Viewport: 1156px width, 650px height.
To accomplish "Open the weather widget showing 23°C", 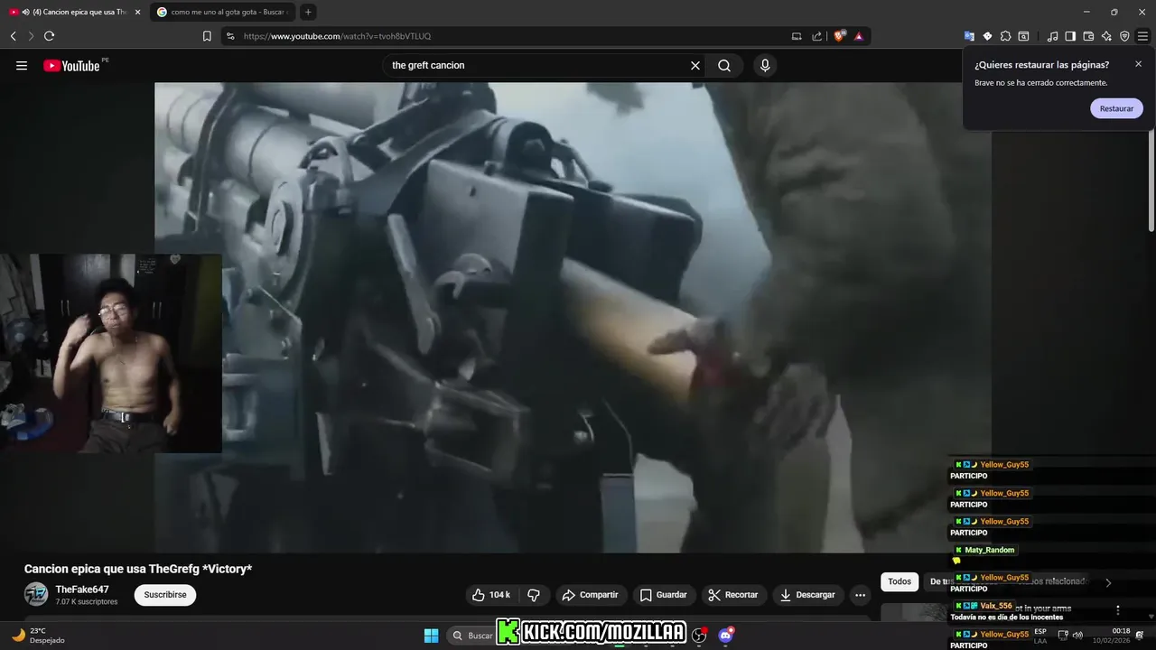I will click(x=38, y=636).
